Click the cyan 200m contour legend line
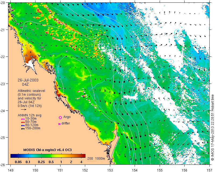Viewport: 215px width, 172px height. tap(92, 161)
